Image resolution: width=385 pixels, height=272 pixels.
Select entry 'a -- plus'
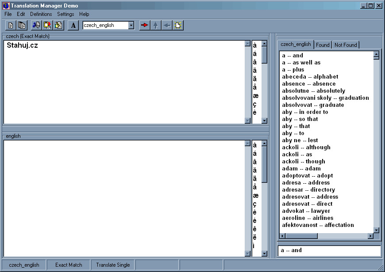(293, 70)
